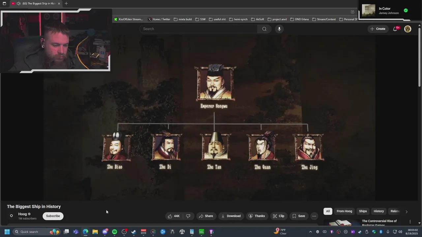The image size is (422, 237).
Task: Open the Hoog channel name link
Action: point(22,214)
